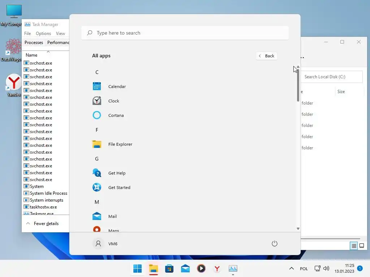This screenshot has width=370, height=277.
Task: Open Yandex browser from the taskbar
Action: (x=217, y=268)
